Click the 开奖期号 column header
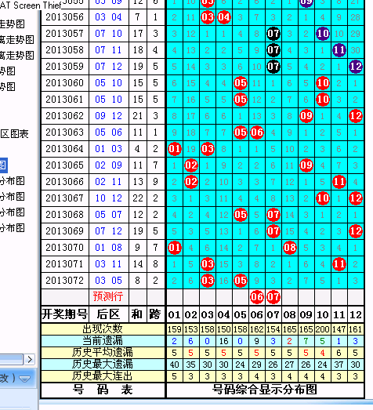Viewport: 373px width, 410px height. pyautogui.click(x=64, y=314)
